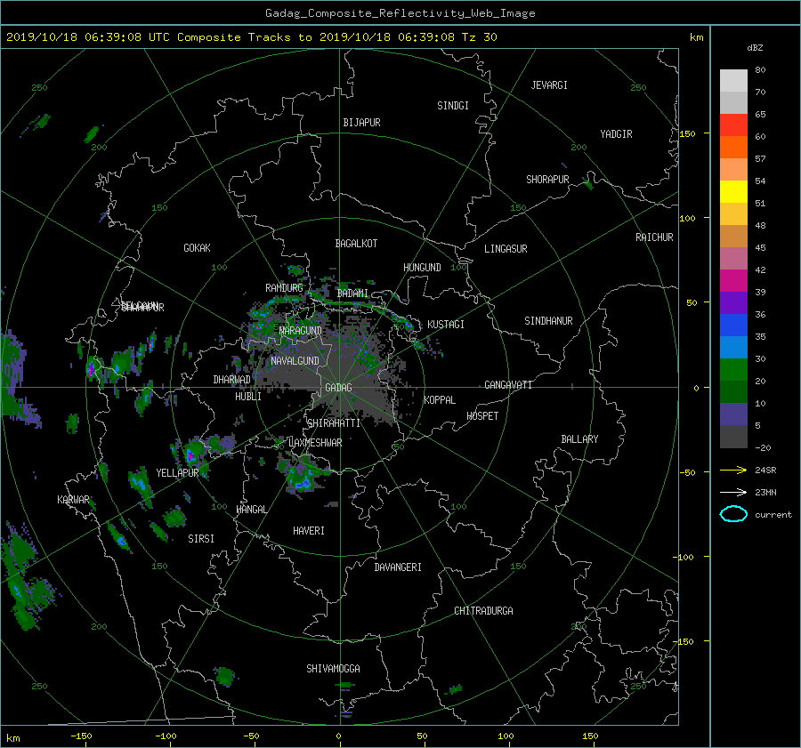
Task: Click the white-gray 70-80 dBZ legend swatch
Action: tap(733, 81)
